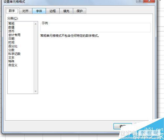Image resolution: width=164 pixels, height=140 pixels.
Task: Select the 特殊 category
Action: (x=11, y=61)
